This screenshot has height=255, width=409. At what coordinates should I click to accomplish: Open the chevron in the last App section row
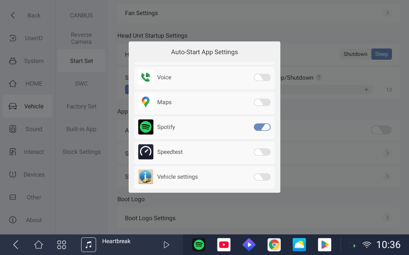tap(387, 176)
